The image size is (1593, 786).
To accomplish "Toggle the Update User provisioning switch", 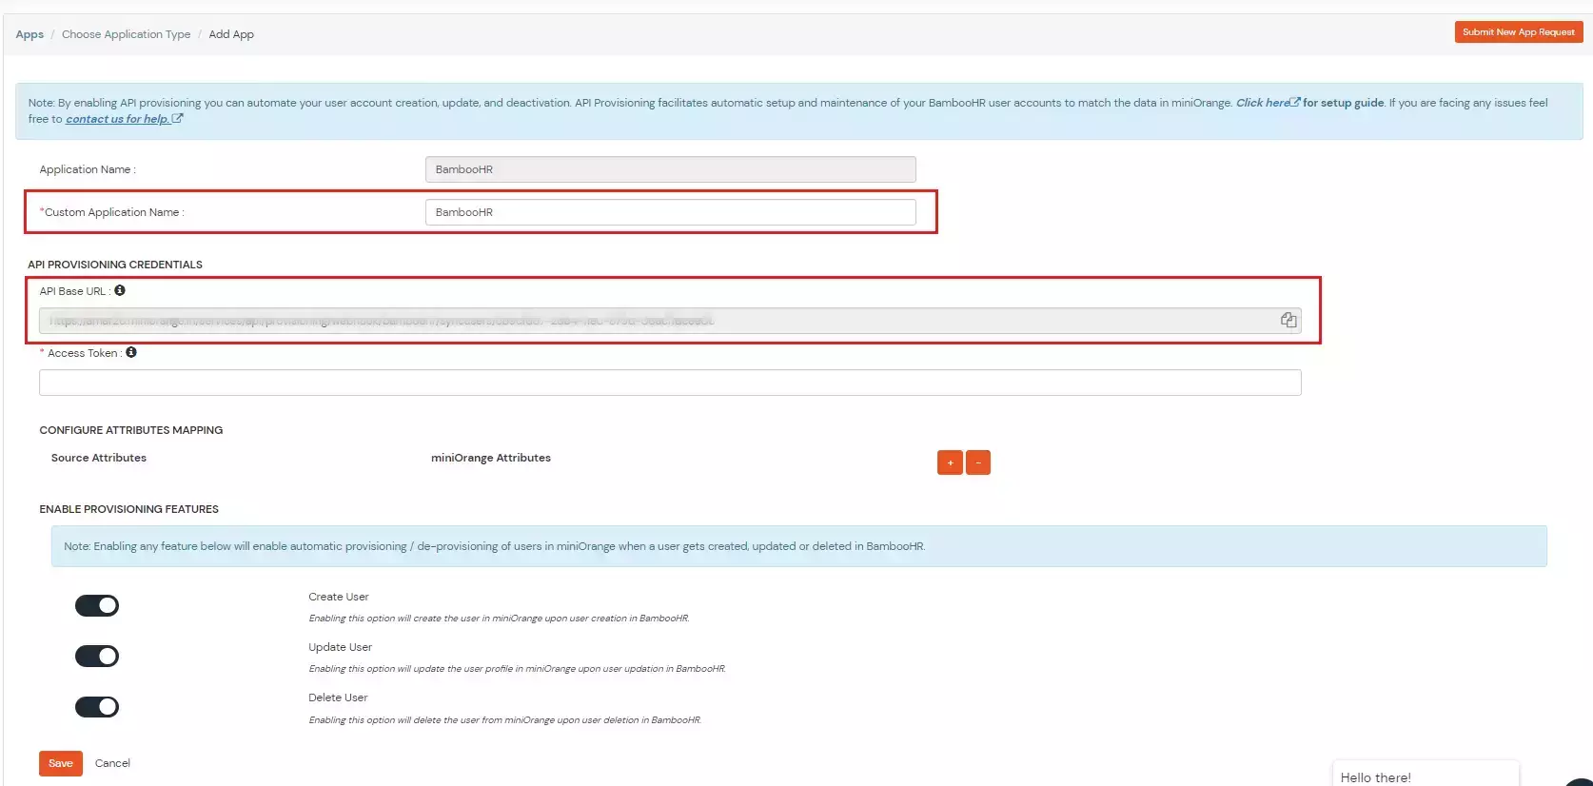I will 97,656.
